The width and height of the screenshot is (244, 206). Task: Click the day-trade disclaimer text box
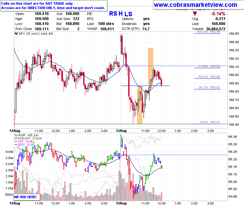54,6
